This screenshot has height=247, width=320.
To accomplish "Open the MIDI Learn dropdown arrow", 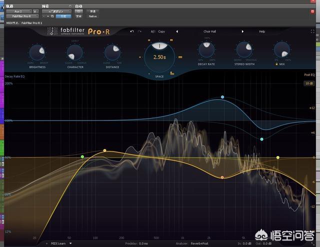I will pos(70,243).
